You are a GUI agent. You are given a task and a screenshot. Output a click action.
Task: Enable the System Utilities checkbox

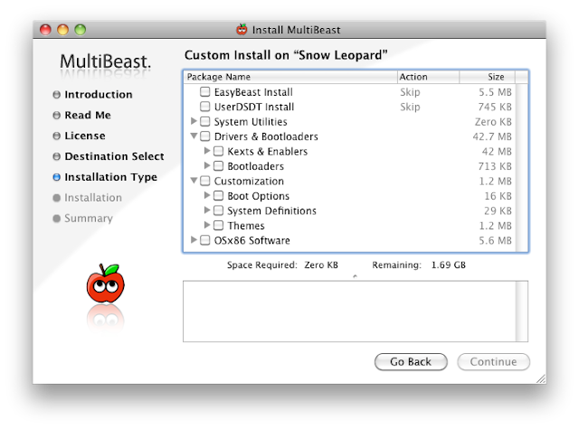[205, 121]
